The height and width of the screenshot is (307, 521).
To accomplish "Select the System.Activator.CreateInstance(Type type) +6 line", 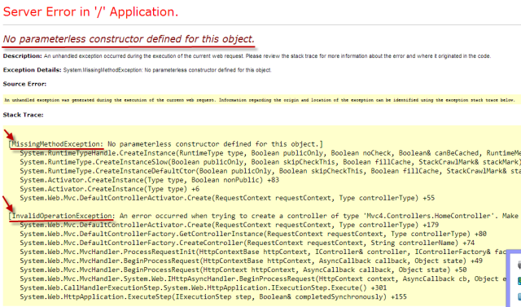I will pyautogui.click(x=110, y=189).
